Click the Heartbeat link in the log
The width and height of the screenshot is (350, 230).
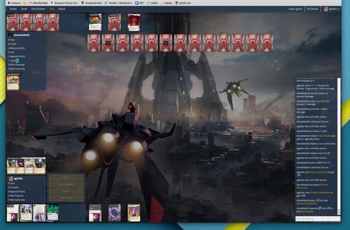321,101
